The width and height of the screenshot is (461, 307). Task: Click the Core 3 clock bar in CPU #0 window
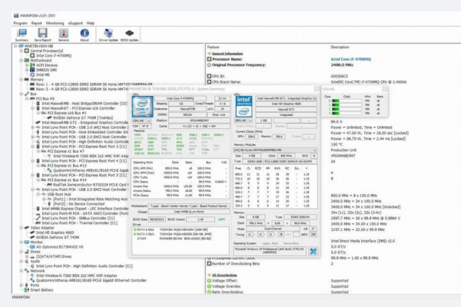[347, 113]
